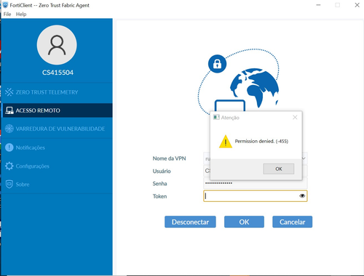Click the yellow warning triangle icon

tap(226, 142)
